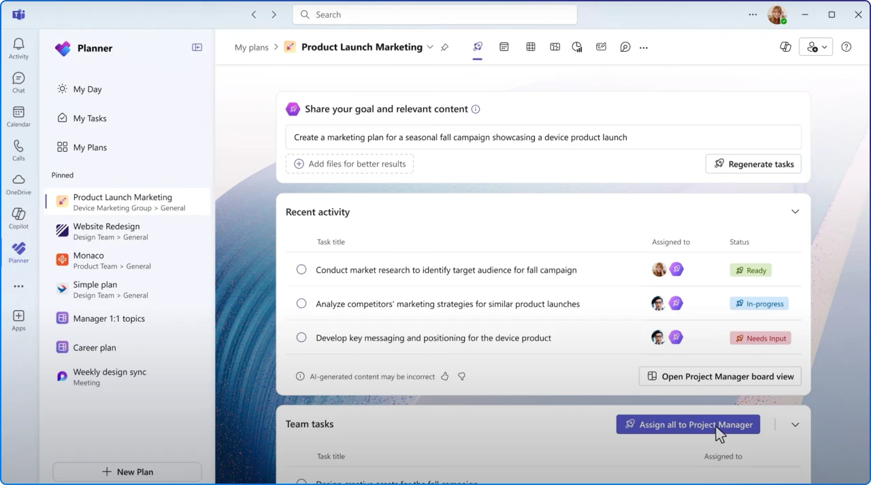Click the info icon beside Share your goal
Viewport: 871px width, 485px height.
tap(476, 109)
